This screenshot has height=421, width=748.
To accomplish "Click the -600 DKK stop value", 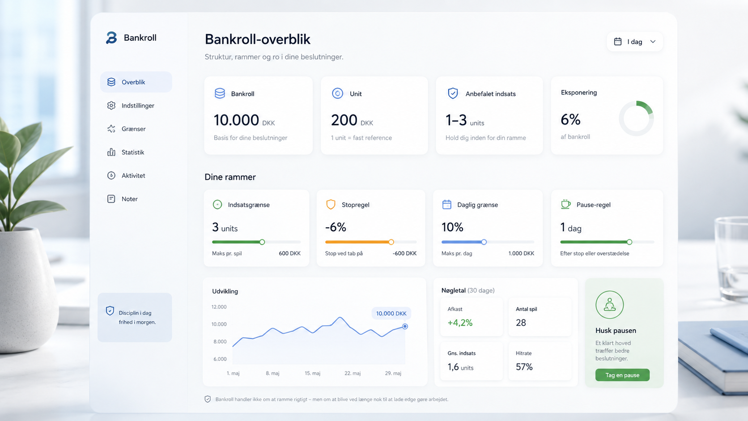I will (404, 253).
